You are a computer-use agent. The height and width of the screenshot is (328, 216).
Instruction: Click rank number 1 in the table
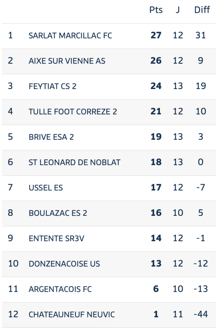pyautogui.click(x=11, y=35)
